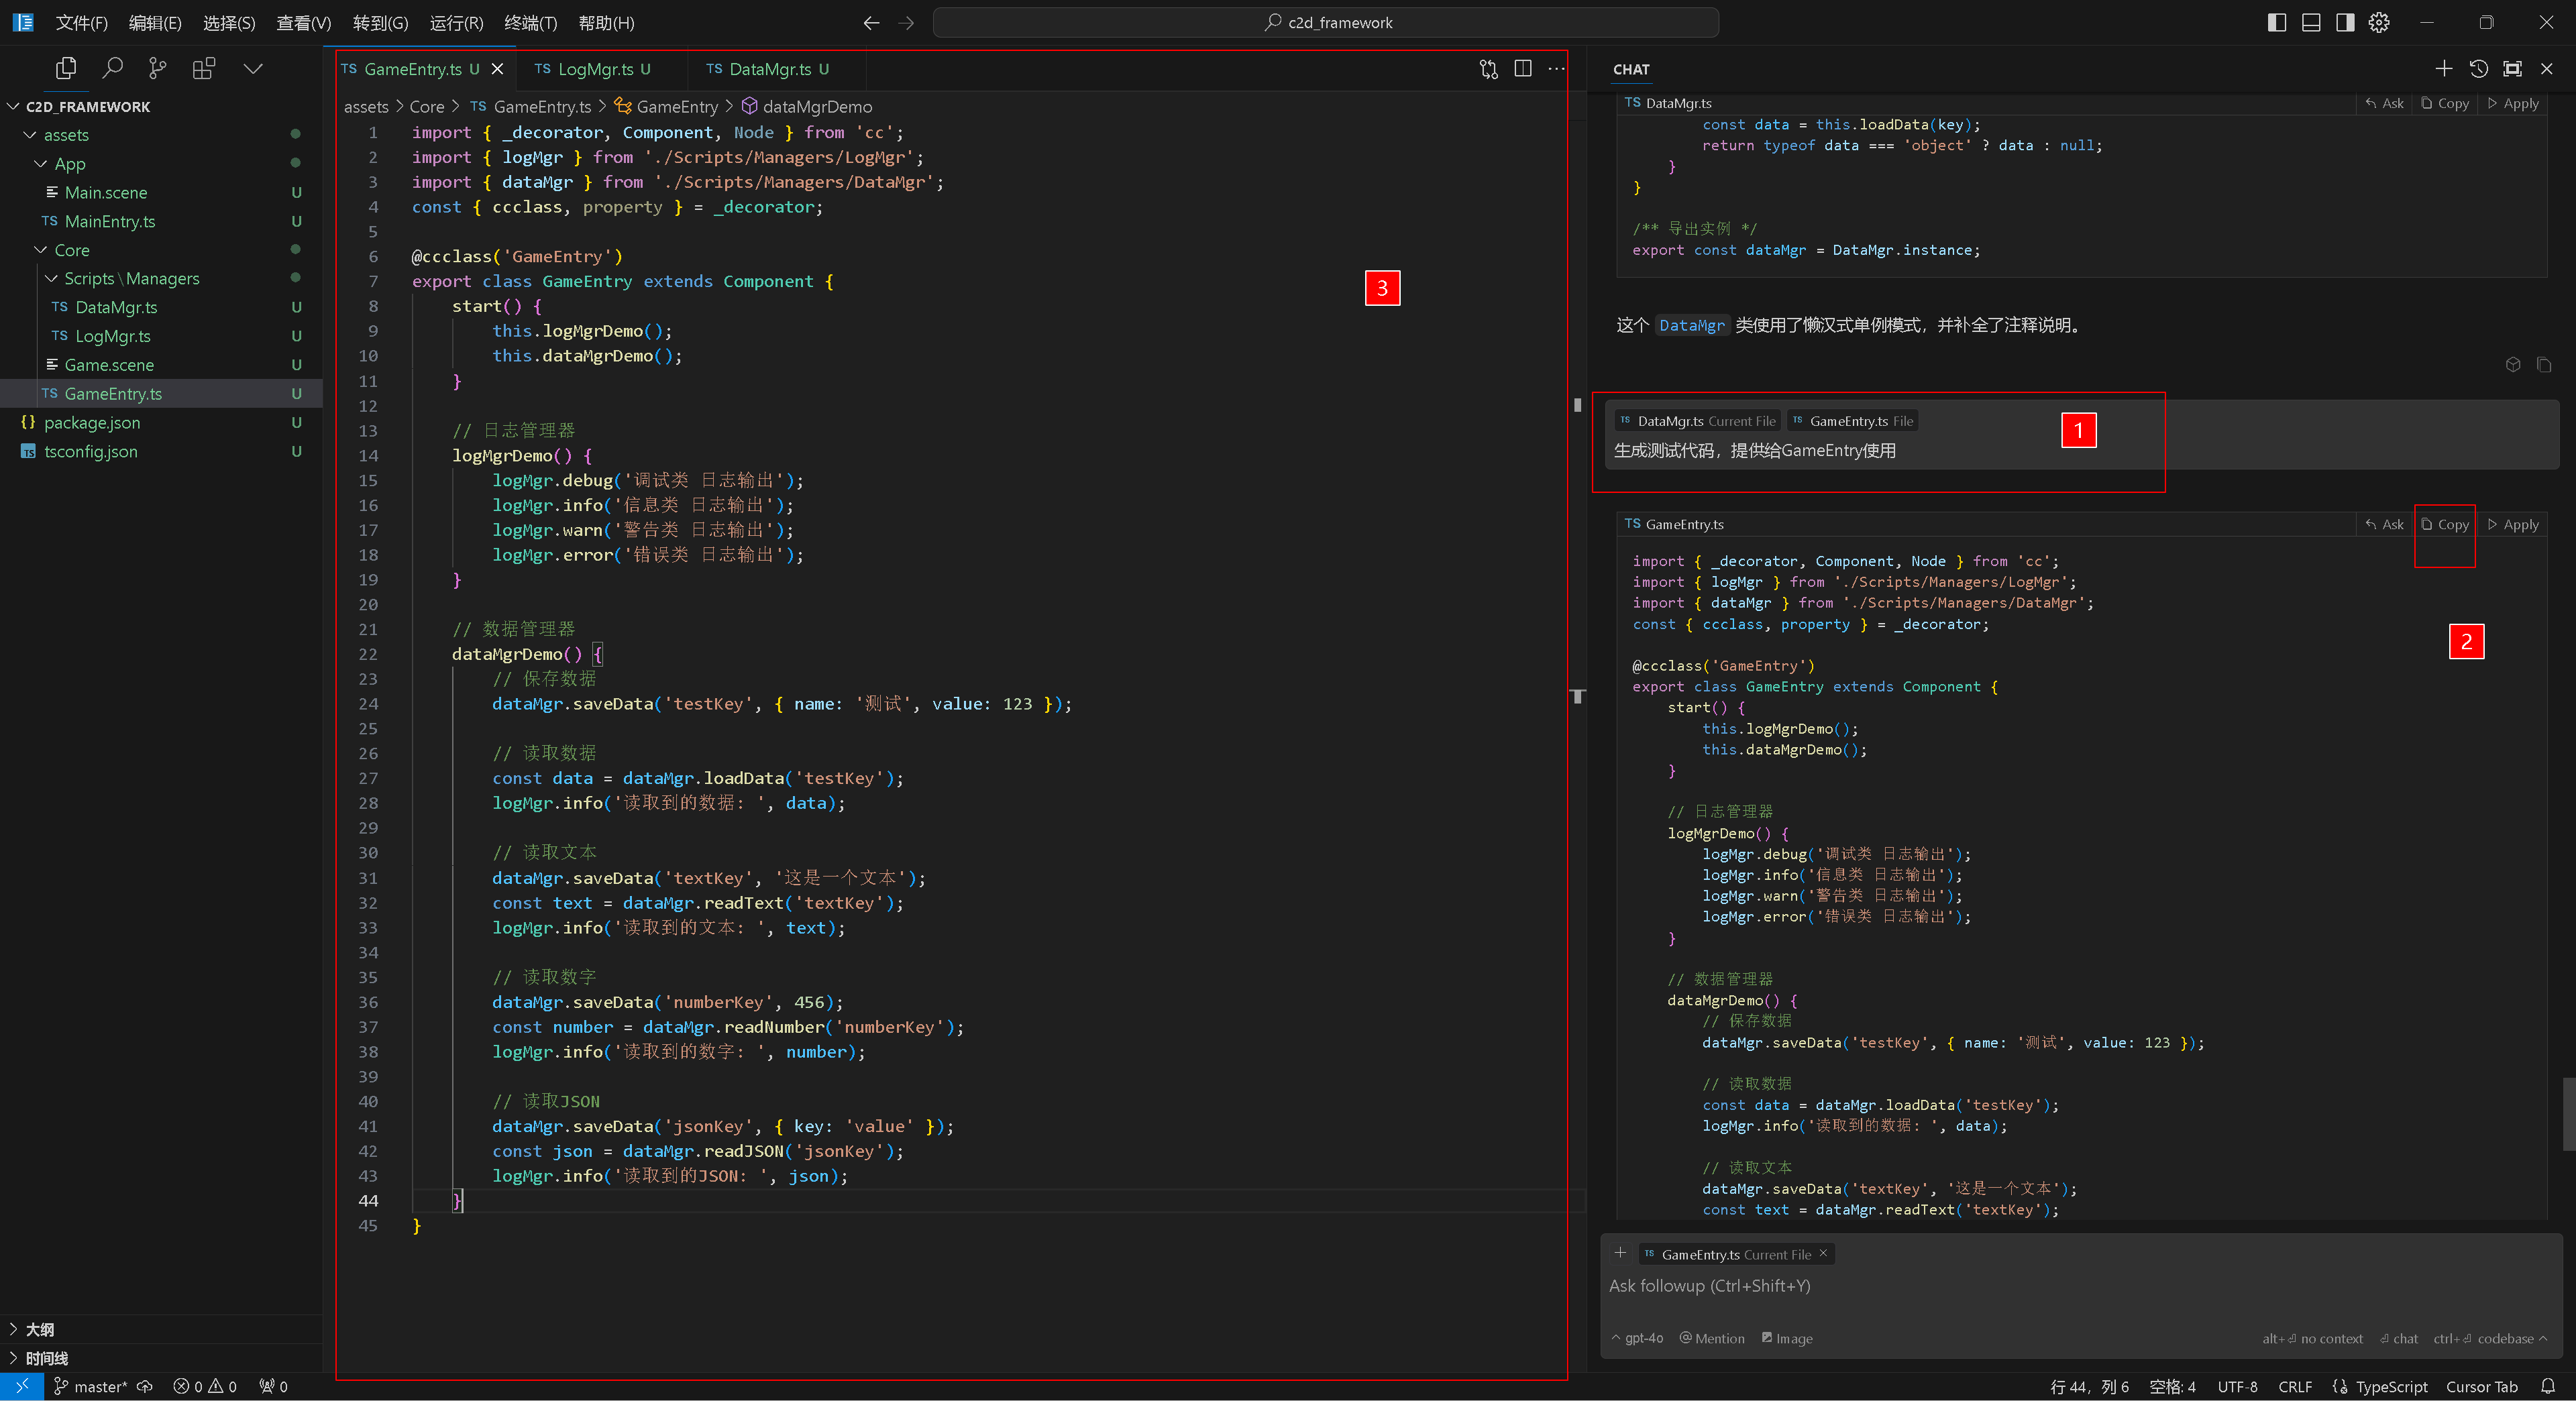
Task: Click the Image attach button
Action: click(x=1787, y=1338)
